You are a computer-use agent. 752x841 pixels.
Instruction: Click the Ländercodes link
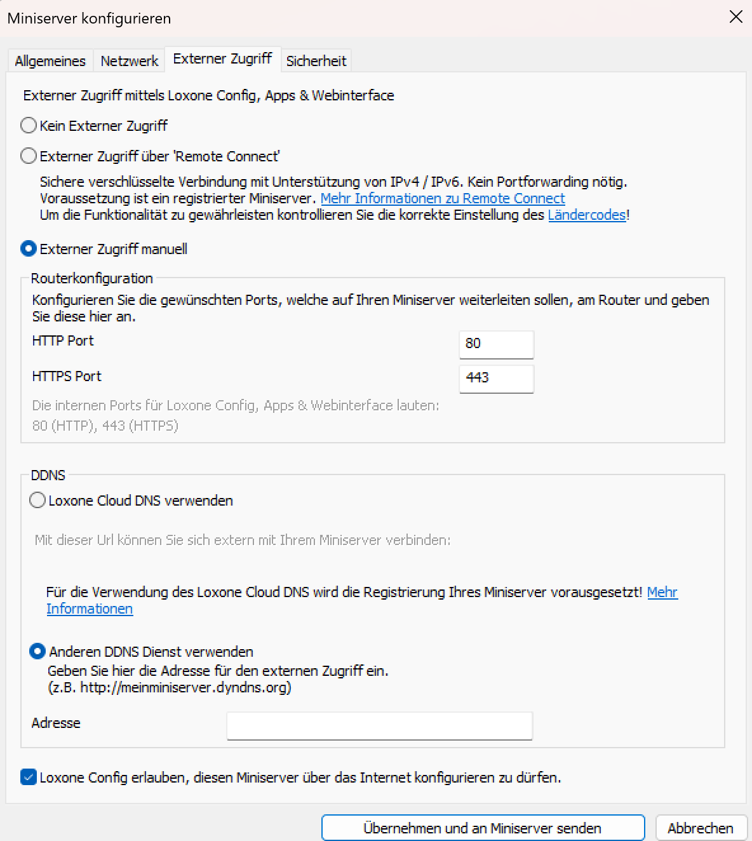pyautogui.click(x=587, y=215)
